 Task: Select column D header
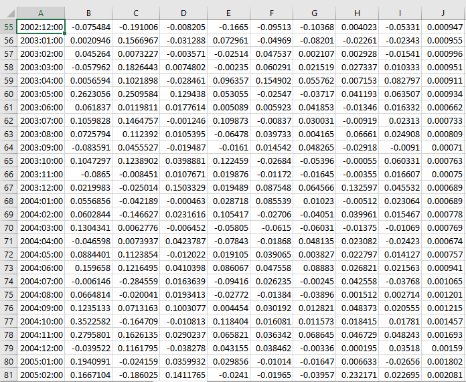[x=183, y=13]
